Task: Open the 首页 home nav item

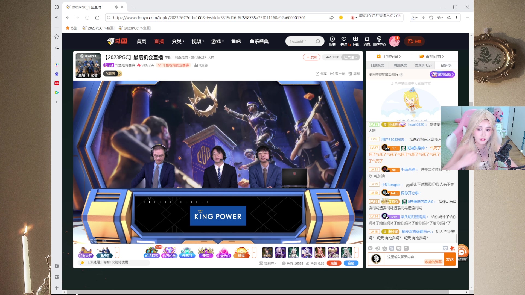Action: coord(141,41)
